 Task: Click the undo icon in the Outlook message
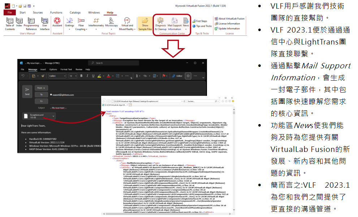pyautogui.click(x=23, y=76)
